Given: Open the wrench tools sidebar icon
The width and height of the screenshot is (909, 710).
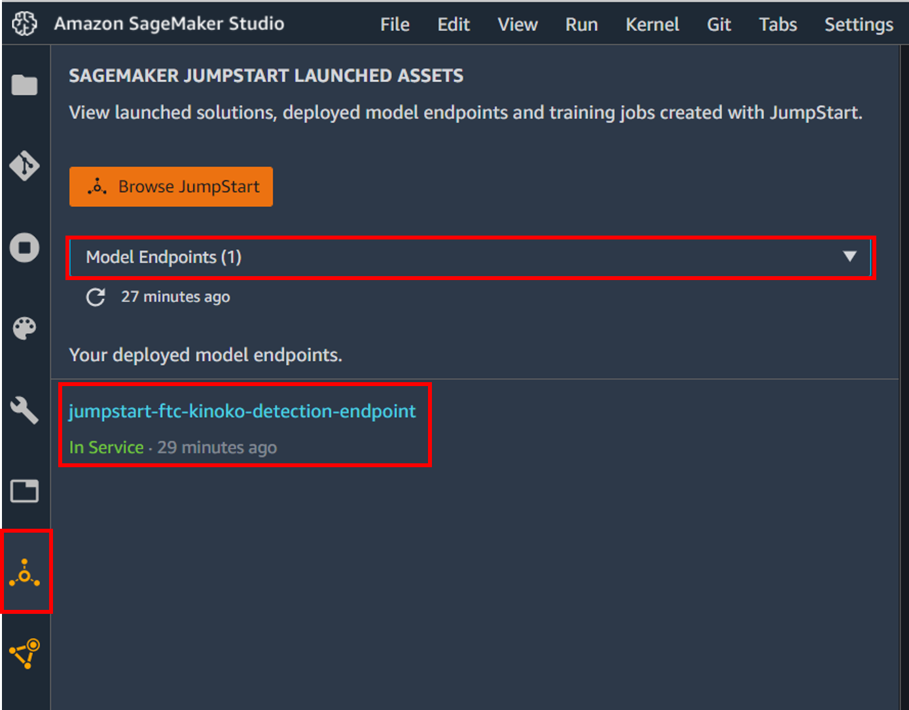Looking at the screenshot, I should (25, 410).
